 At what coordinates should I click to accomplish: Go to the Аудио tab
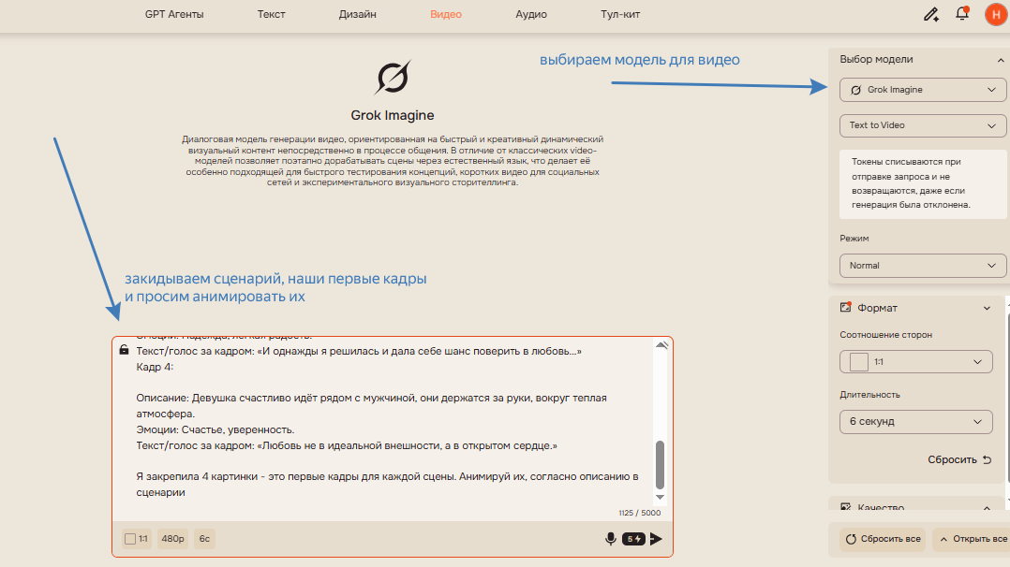point(530,14)
